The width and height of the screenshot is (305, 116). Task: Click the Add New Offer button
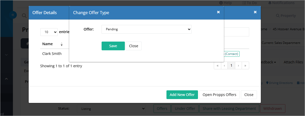[182, 95]
